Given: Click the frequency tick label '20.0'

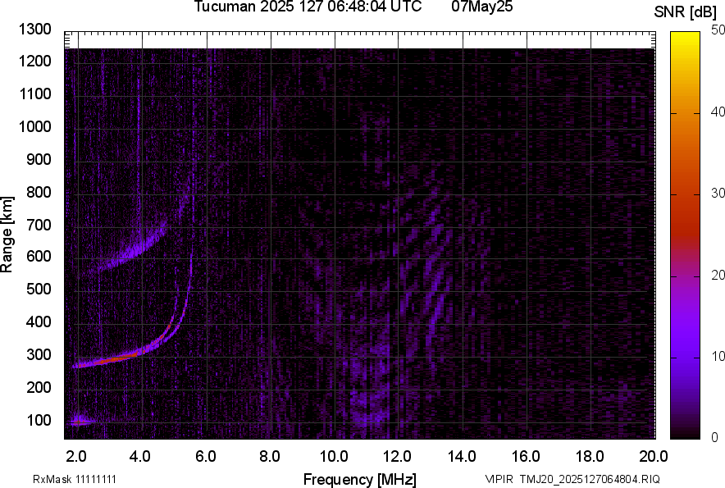Looking at the screenshot, I should 654,457.
